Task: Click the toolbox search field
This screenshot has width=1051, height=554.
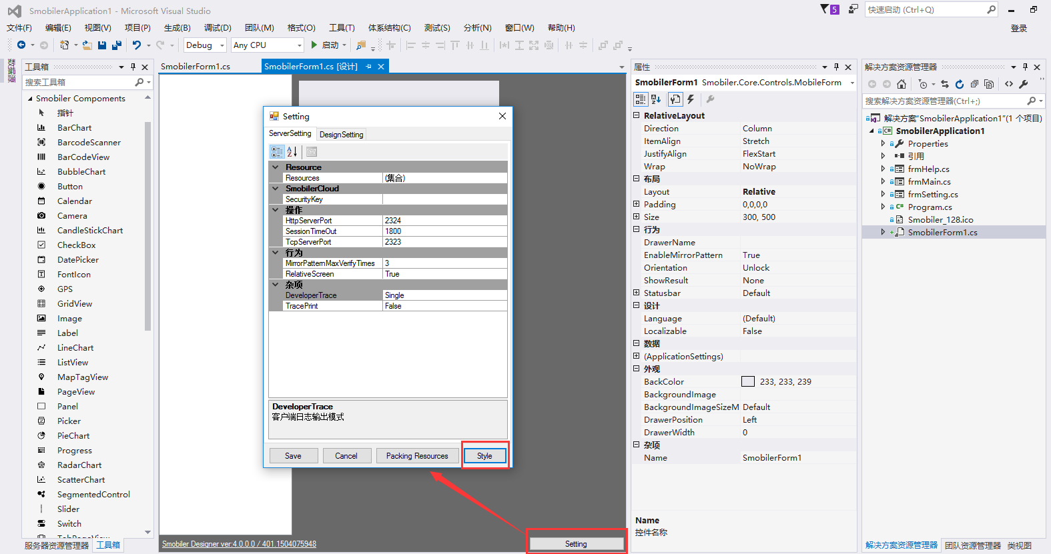Action: click(79, 82)
